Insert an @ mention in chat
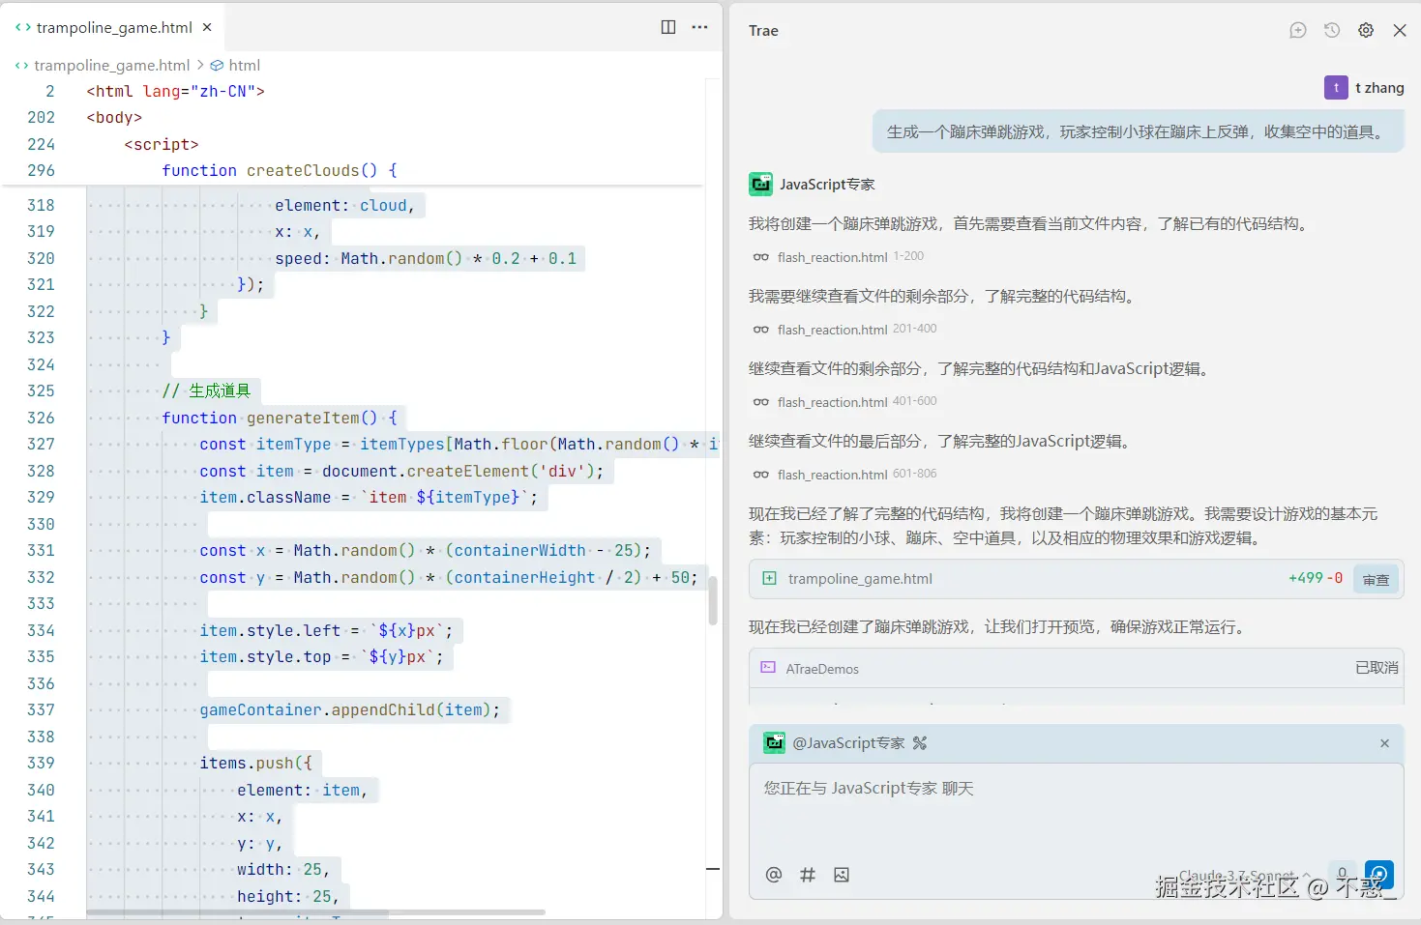This screenshot has height=925, width=1421. pos(774,875)
